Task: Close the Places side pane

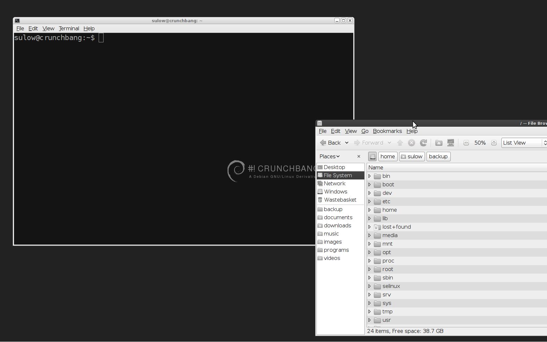Action: 359,156
